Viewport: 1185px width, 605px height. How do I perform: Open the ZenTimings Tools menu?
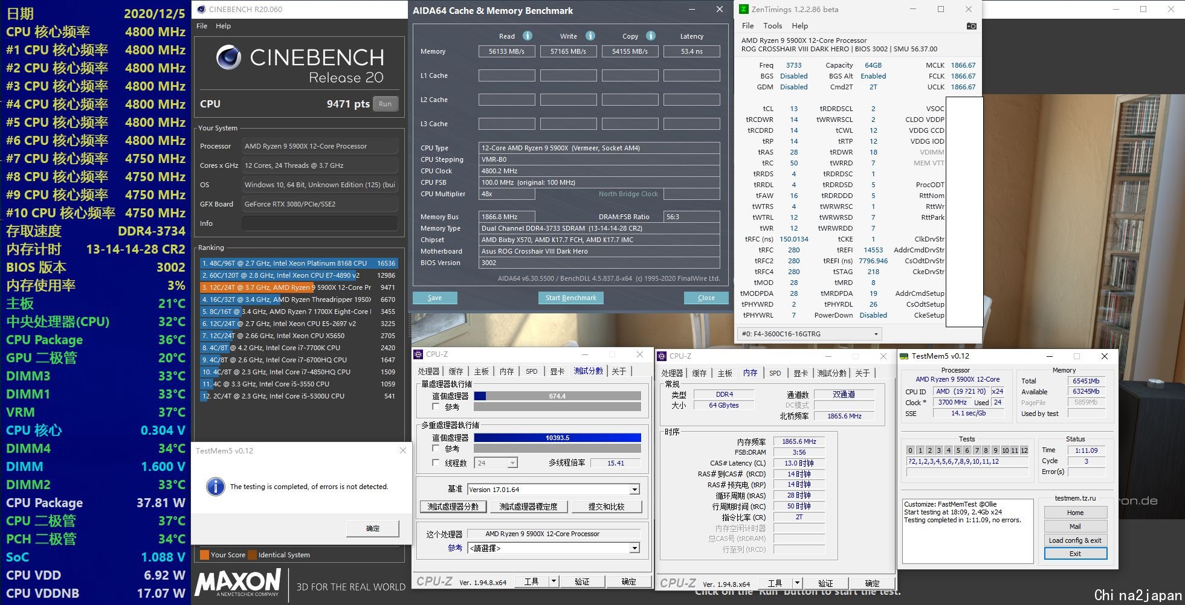point(772,26)
